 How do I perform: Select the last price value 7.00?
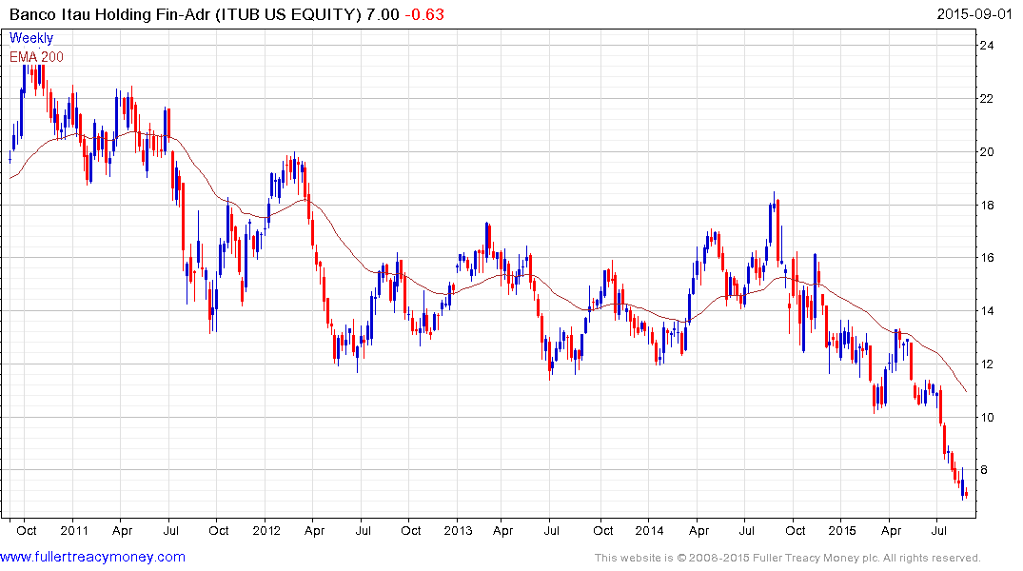(383, 14)
